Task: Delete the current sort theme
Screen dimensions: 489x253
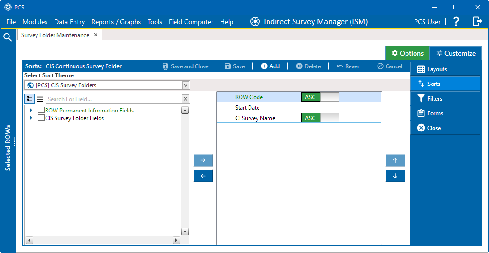Action: pos(308,66)
